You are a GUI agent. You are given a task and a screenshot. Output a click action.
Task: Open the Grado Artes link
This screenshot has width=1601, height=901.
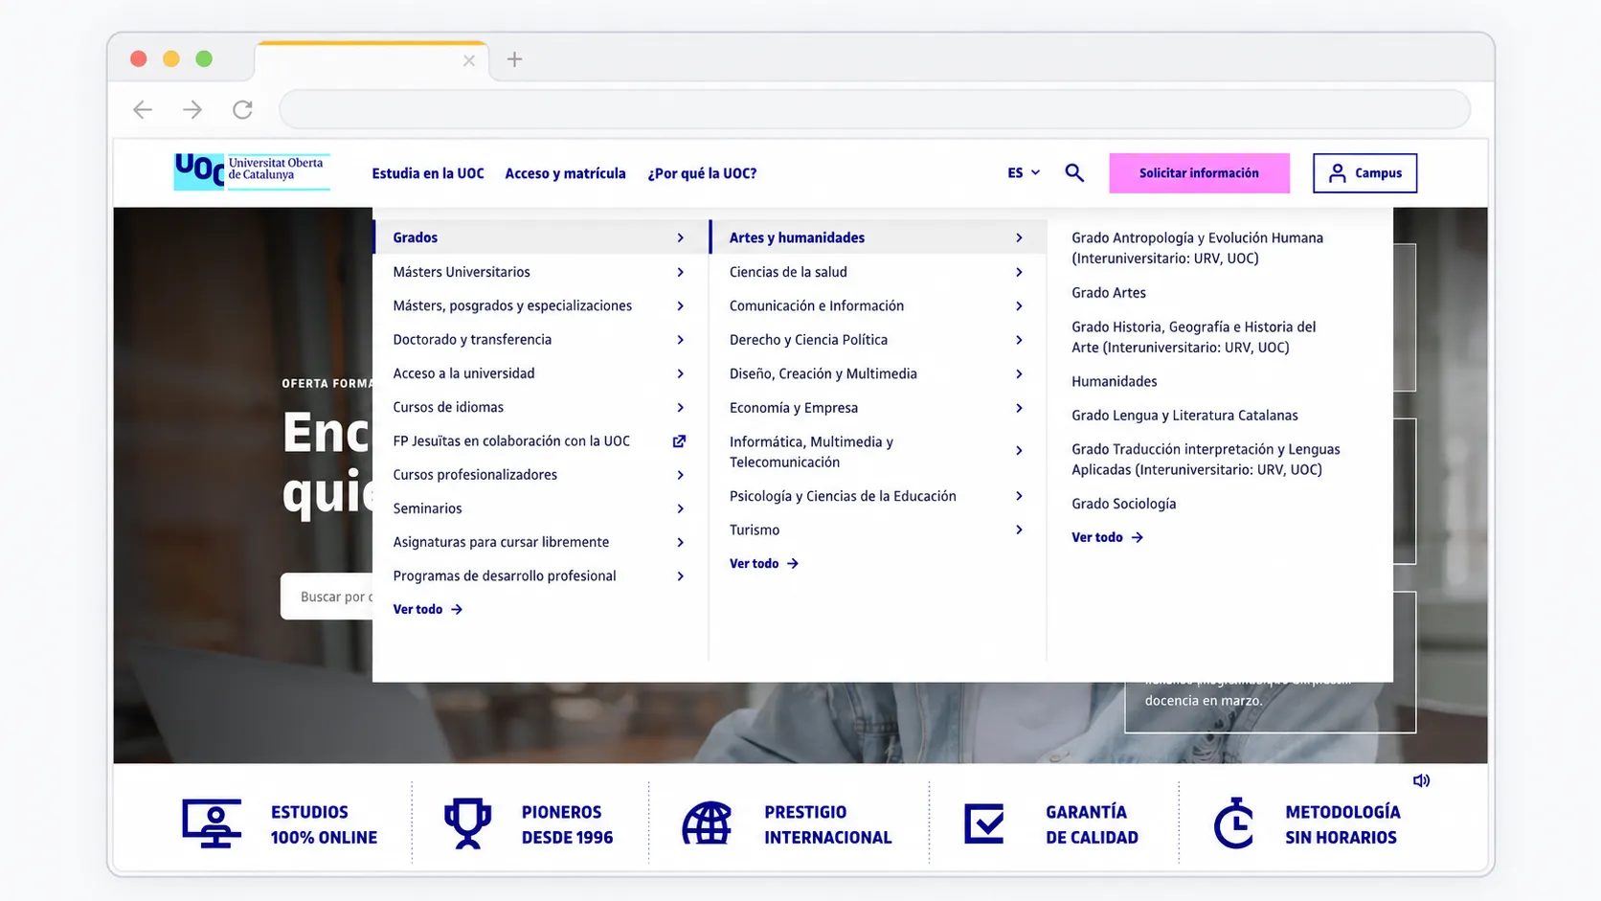point(1109,293)
